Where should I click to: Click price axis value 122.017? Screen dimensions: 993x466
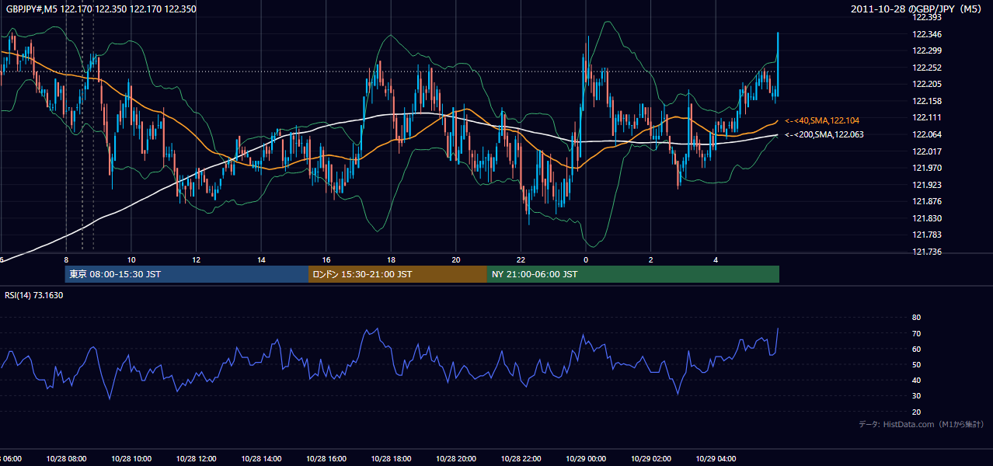(x=926, y=151)
